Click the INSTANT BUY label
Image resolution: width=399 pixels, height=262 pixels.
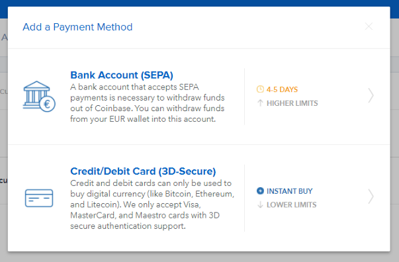point(289,191)
